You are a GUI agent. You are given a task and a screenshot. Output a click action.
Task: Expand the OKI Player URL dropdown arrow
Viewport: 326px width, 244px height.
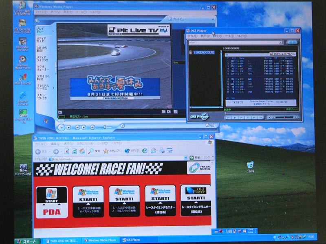pyautogui.click(x=281, y=43)
